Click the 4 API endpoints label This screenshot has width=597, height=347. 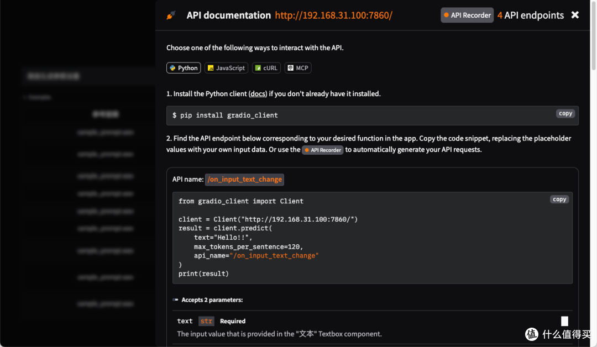coord(531,15)
